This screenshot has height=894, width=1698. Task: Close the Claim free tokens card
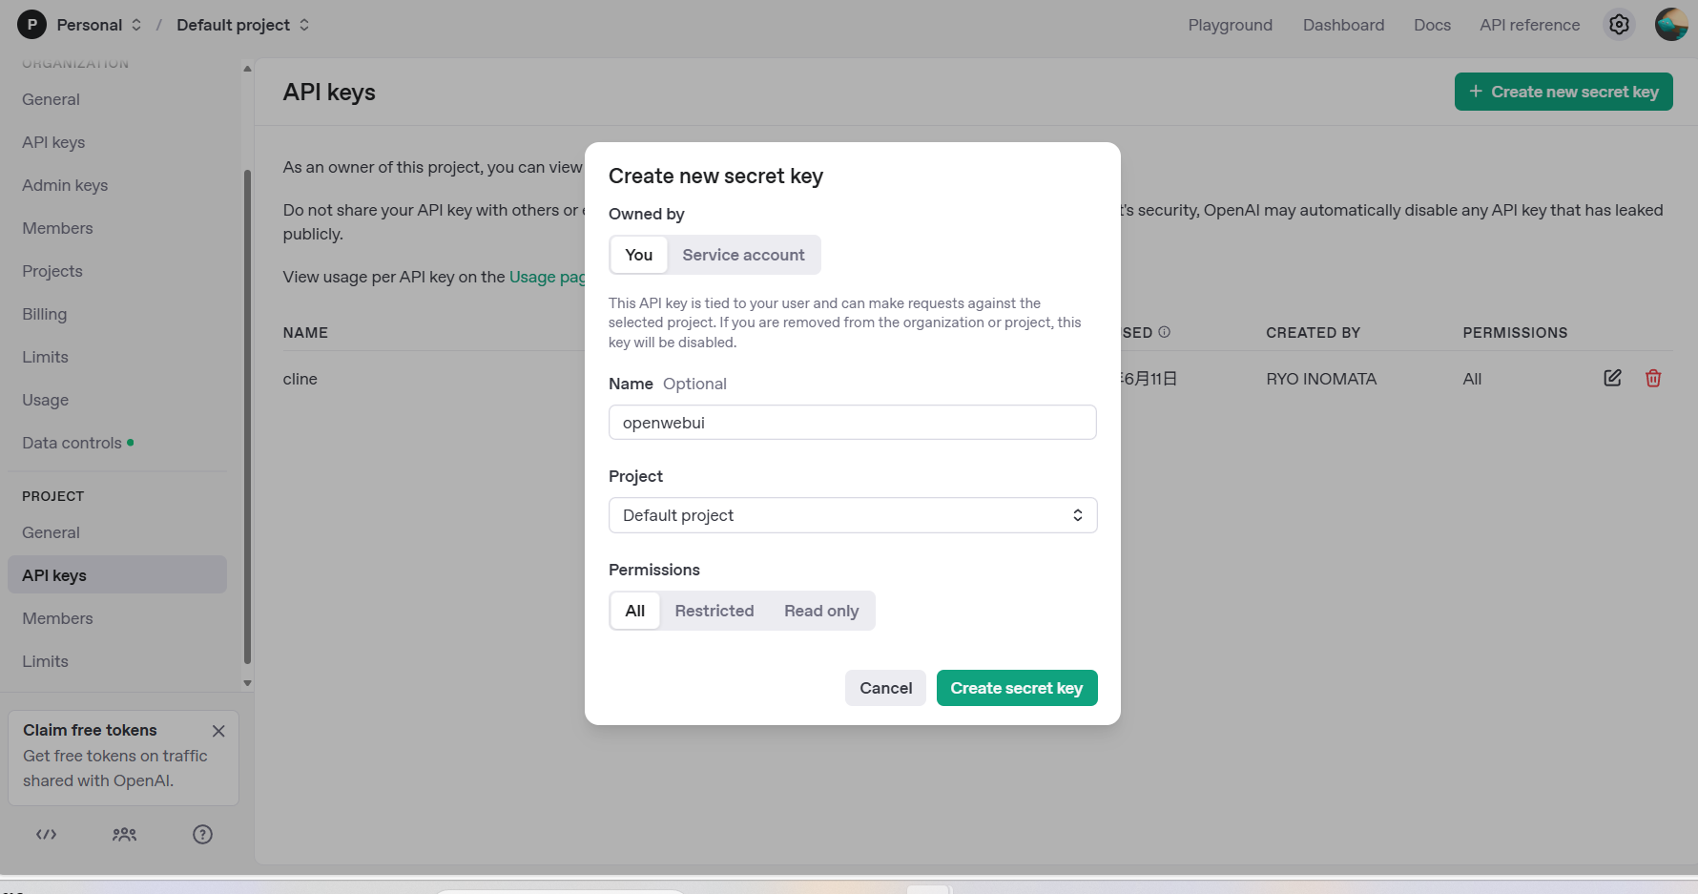click(x=218, y=731)
